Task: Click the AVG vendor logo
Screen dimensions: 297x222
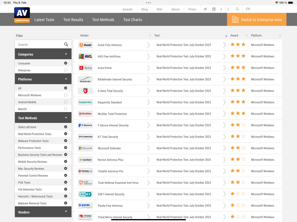Action: (x=86, y=57)
